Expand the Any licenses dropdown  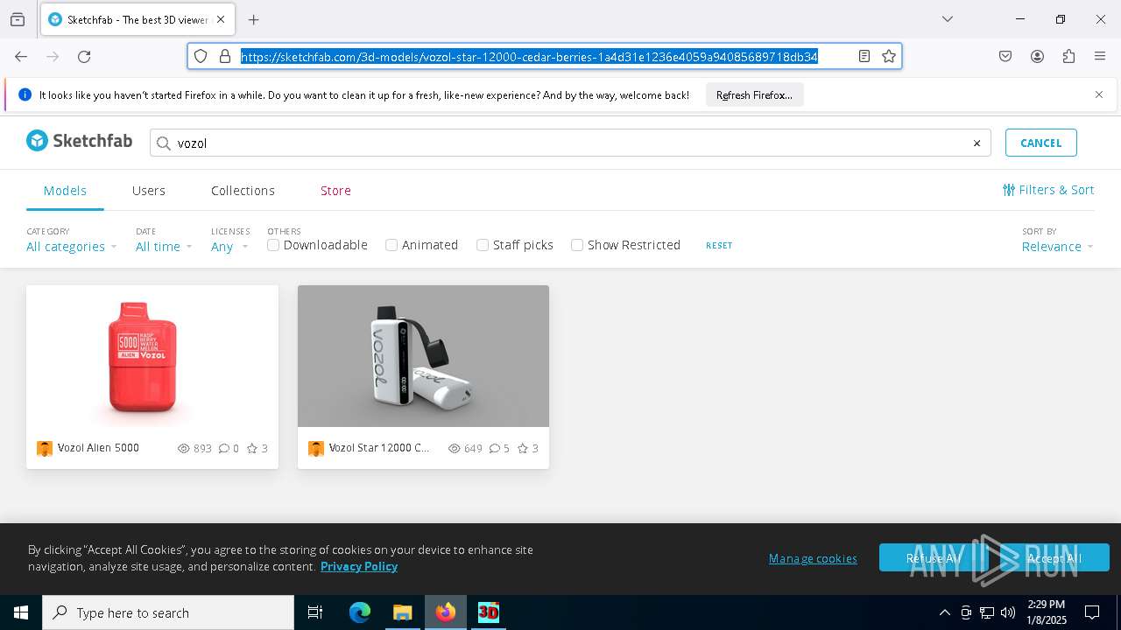[229, 247]
